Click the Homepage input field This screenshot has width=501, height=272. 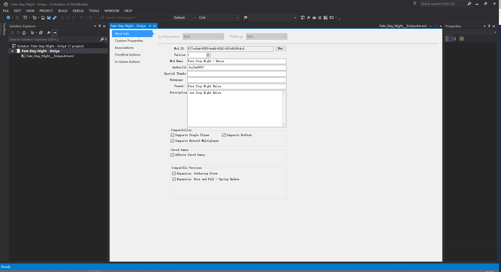point(237,80)
